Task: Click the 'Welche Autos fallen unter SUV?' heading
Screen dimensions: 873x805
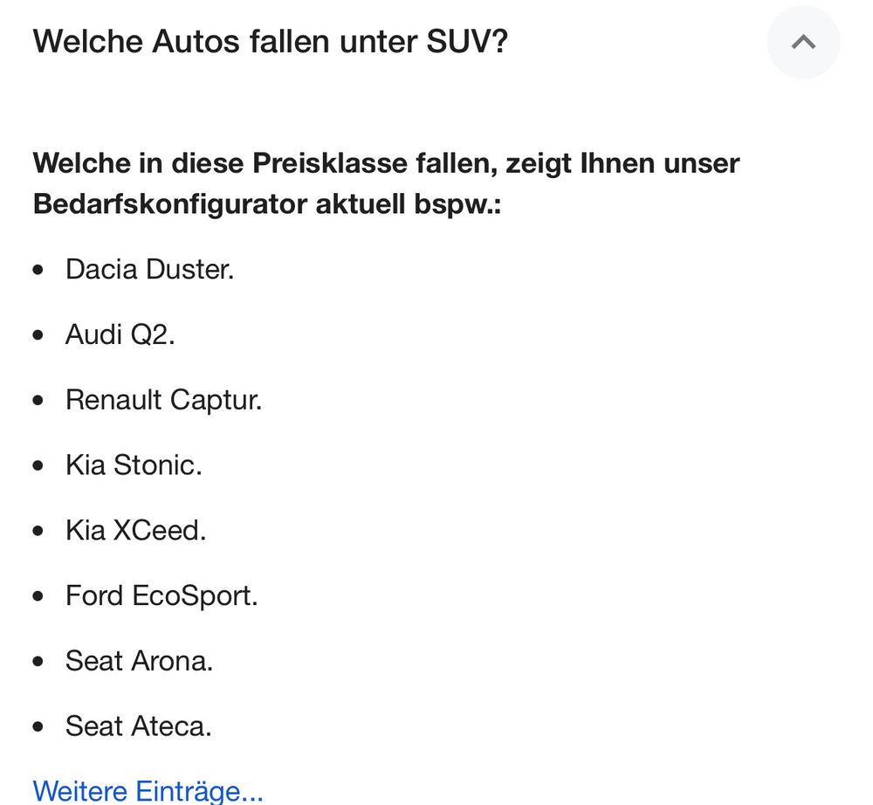Action: pyautogui.click(x=271, y=41)
